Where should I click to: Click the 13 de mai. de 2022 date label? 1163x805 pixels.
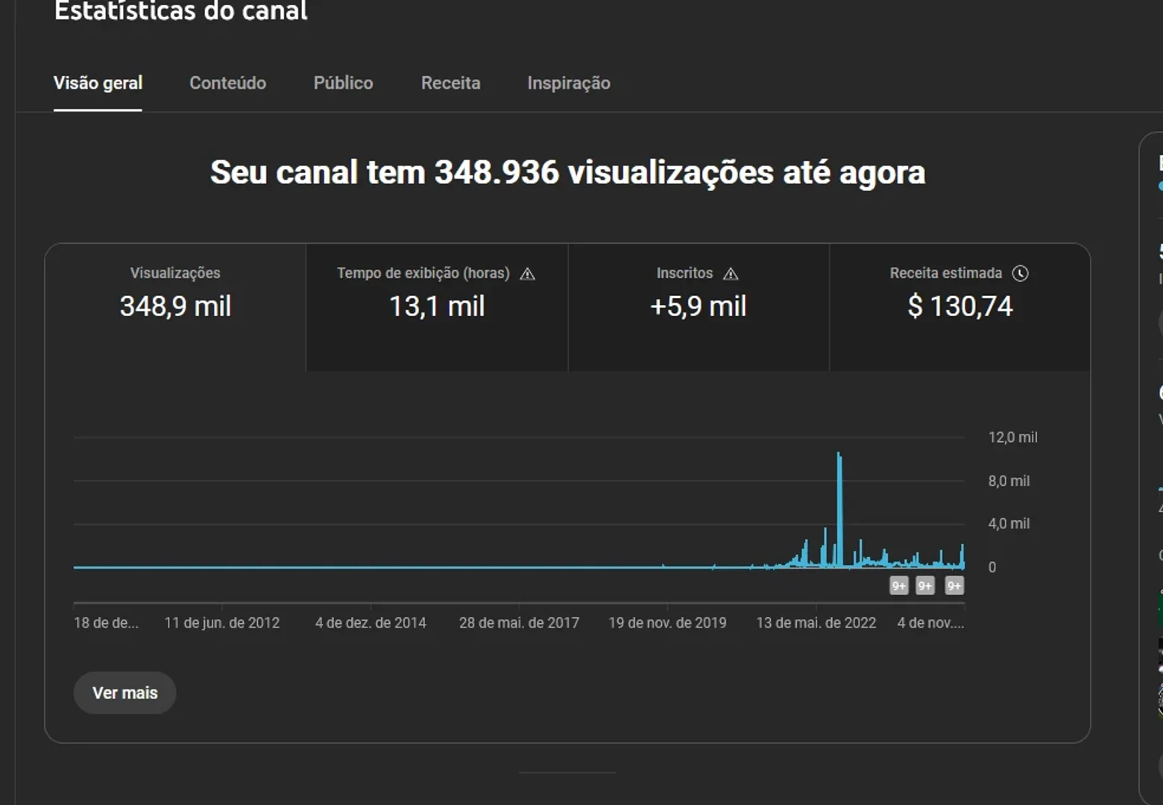[816, 623]
